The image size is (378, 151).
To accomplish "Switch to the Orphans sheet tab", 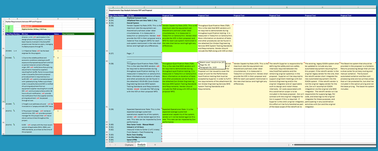I will [x=129, y=145].
